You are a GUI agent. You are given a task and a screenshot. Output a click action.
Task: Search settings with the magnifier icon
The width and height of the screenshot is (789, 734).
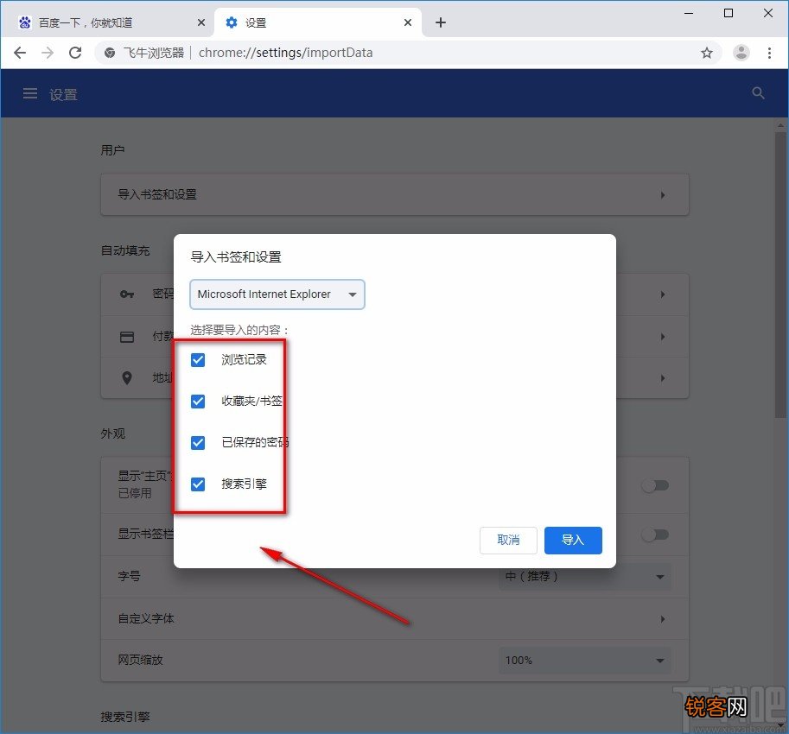tap(758, 93)
